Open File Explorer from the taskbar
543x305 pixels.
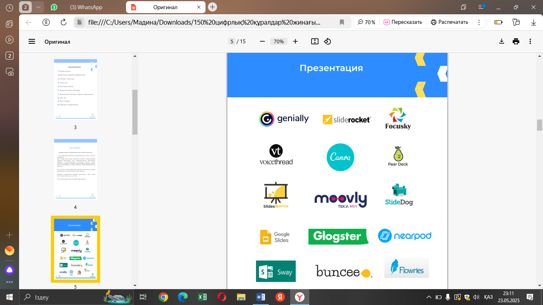[x=241, y=297]
